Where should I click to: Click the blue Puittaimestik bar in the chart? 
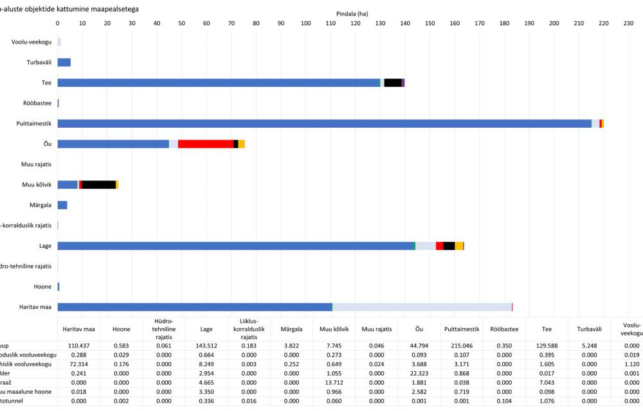pos(324,124)
